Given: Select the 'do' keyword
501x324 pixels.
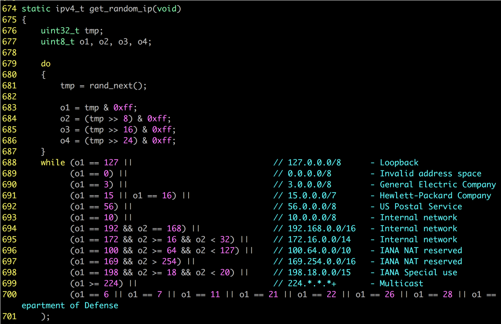Looking at the screenshot, I should pos(46,64).
